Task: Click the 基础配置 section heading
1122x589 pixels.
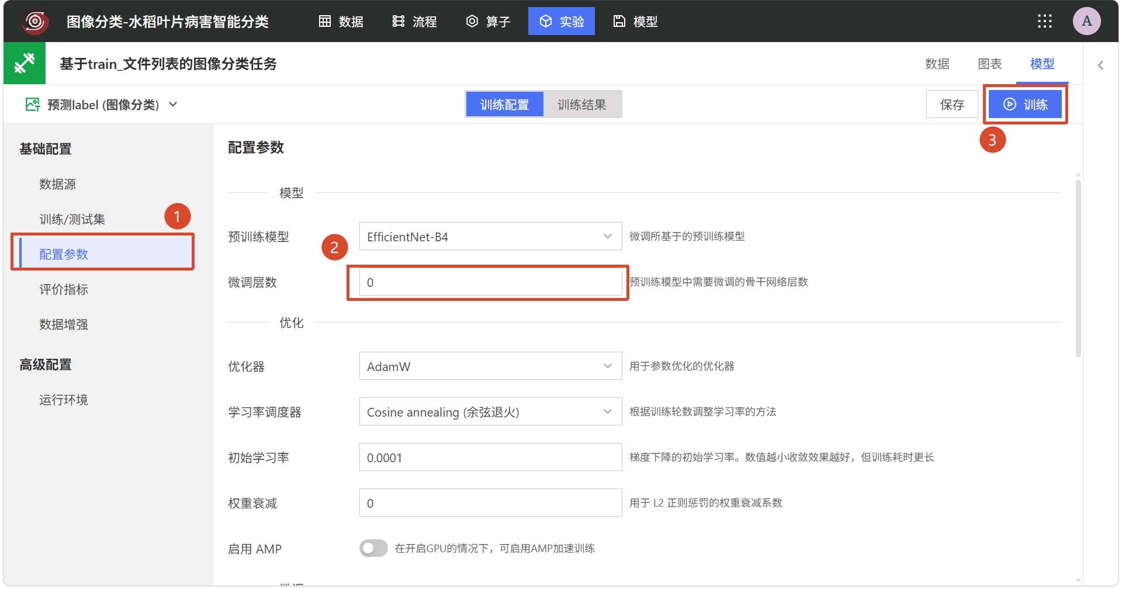Action: pyautogui.click(x=46, y=149)
